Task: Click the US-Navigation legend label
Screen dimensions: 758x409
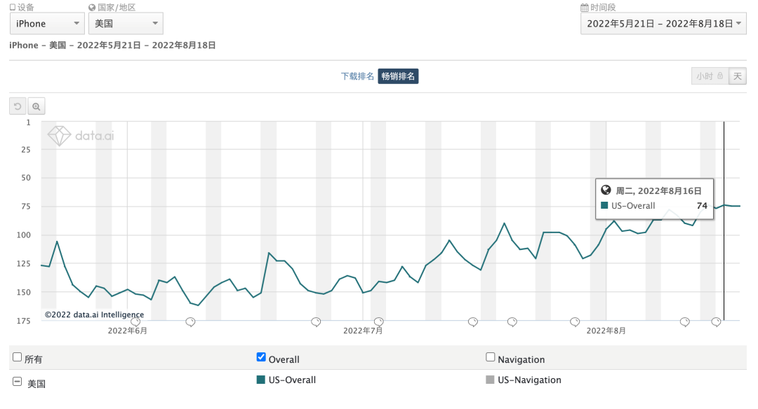Action: (529, 380)
